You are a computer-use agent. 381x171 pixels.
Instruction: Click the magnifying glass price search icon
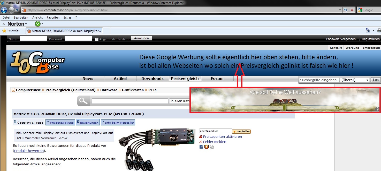point(83,101)
